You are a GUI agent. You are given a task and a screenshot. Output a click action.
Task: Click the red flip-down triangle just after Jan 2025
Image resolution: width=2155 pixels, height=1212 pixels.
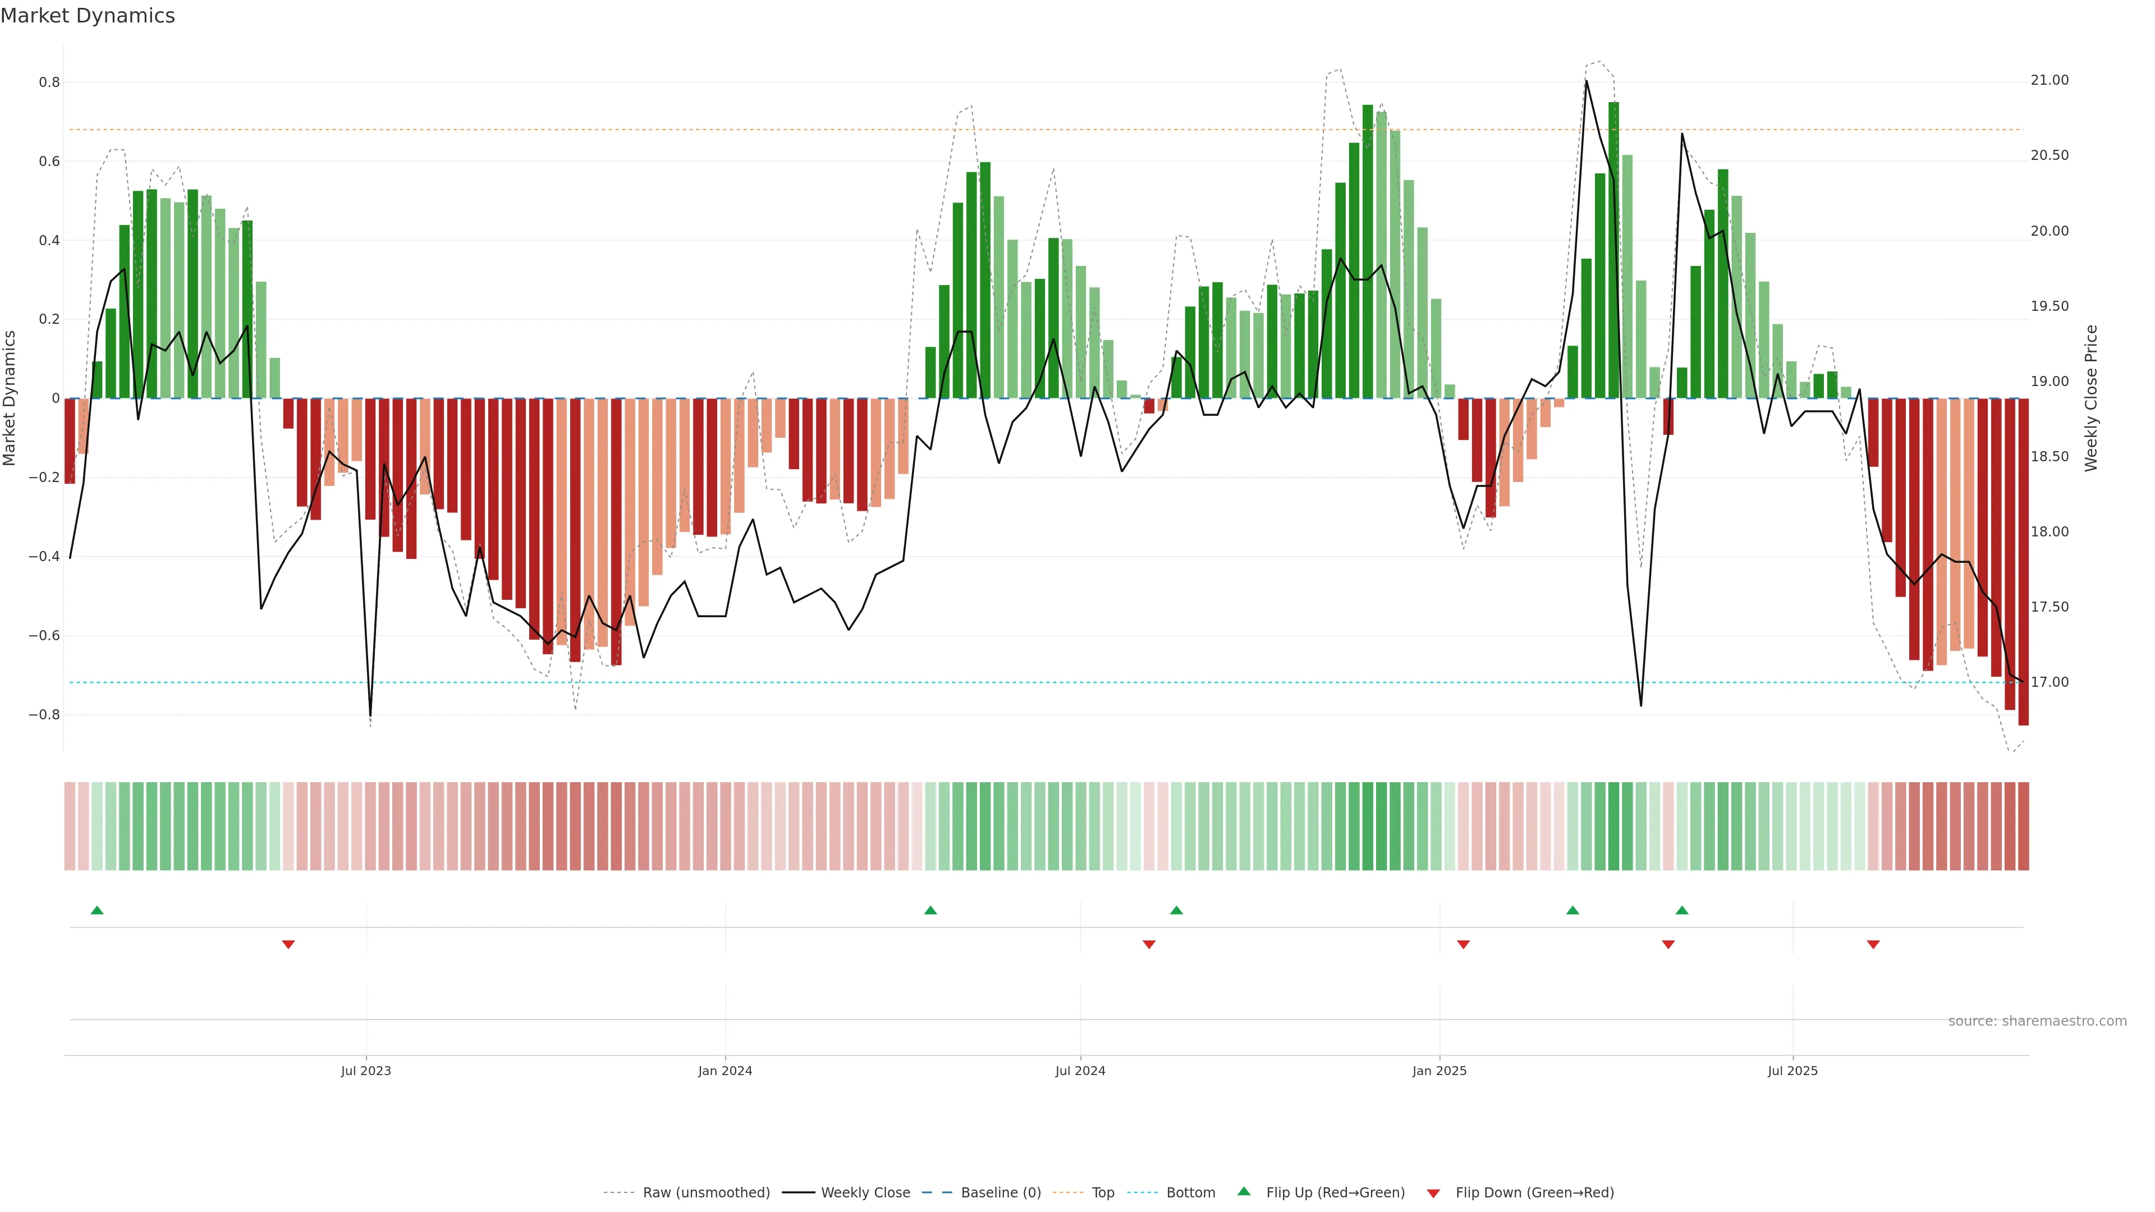click(x=1463, y=944)
